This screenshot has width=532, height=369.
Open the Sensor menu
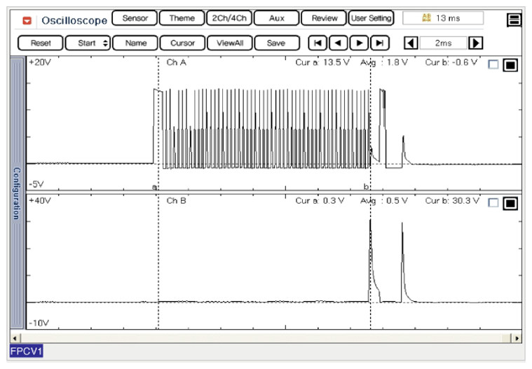pyautogui.click(x=135, y=18)
